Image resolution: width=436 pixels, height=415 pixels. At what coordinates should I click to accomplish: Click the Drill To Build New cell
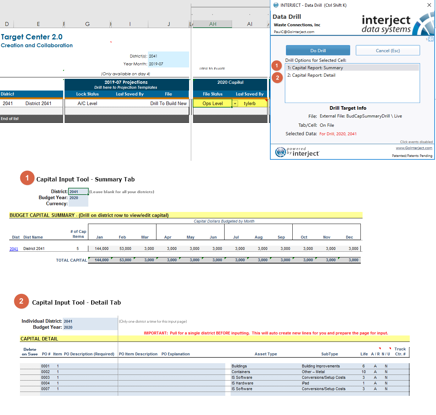(x=169, y=103)
